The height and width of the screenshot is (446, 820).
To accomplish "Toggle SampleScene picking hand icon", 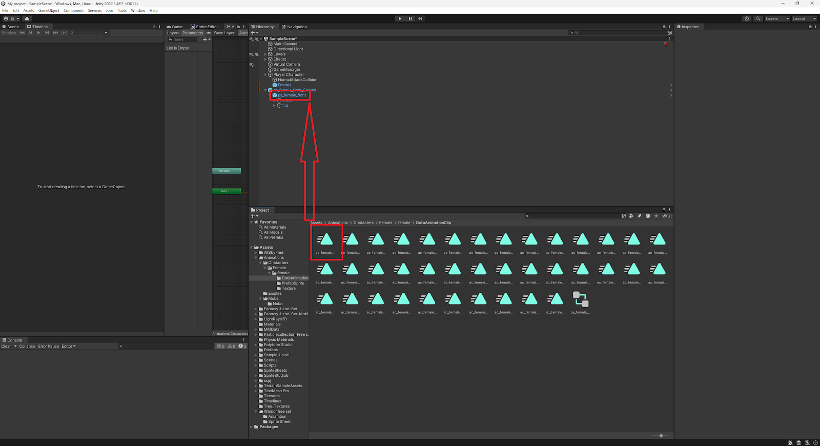I will tap(257, 38).
